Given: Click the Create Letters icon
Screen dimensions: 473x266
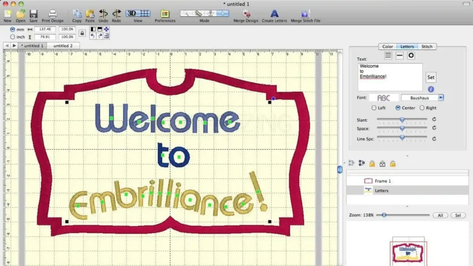Looking at the screenshot, I should 274,13.
